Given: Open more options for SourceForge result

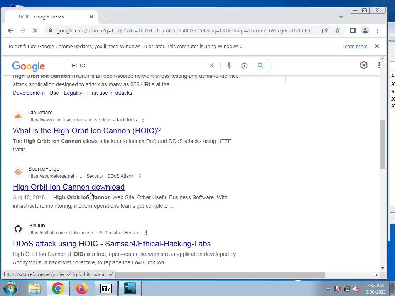Looking at the screenshot, I should [x=140, y=176].
